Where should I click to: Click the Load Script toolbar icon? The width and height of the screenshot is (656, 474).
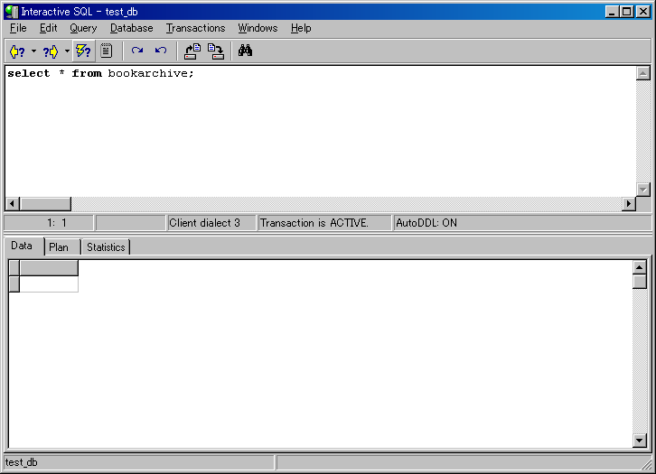click(x=192, y=51)
